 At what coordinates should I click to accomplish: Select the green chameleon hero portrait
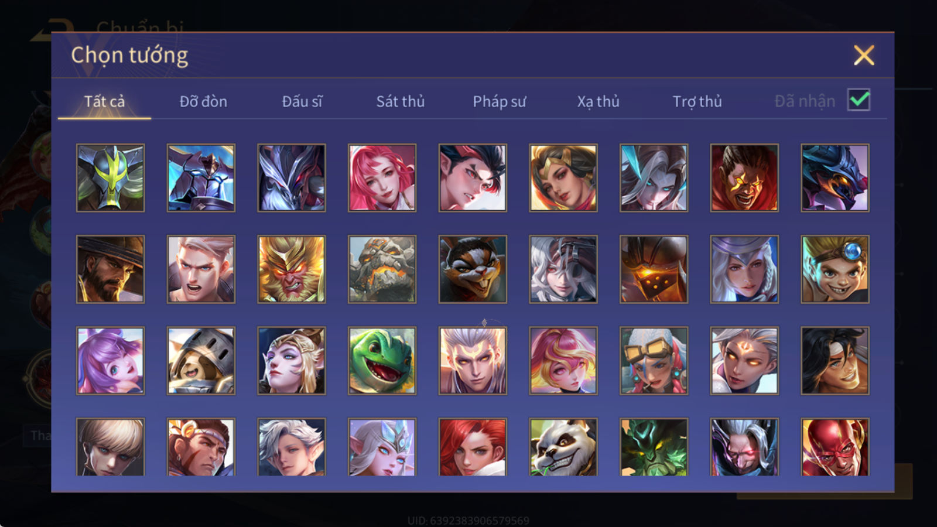click(x=382, y=361)
